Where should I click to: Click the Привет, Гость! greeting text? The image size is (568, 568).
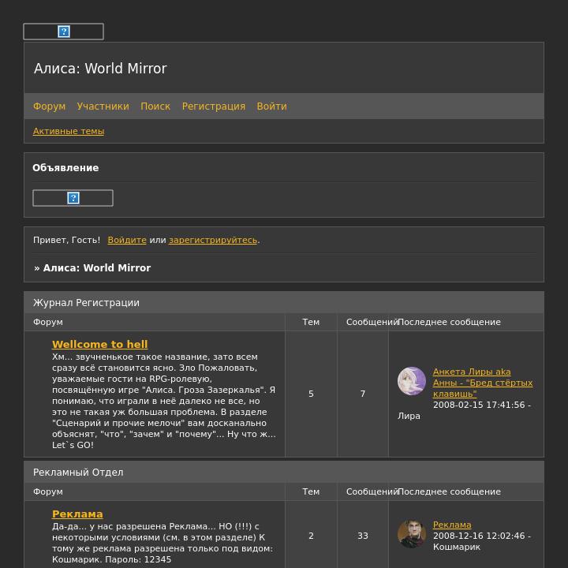tap(66, 240)
